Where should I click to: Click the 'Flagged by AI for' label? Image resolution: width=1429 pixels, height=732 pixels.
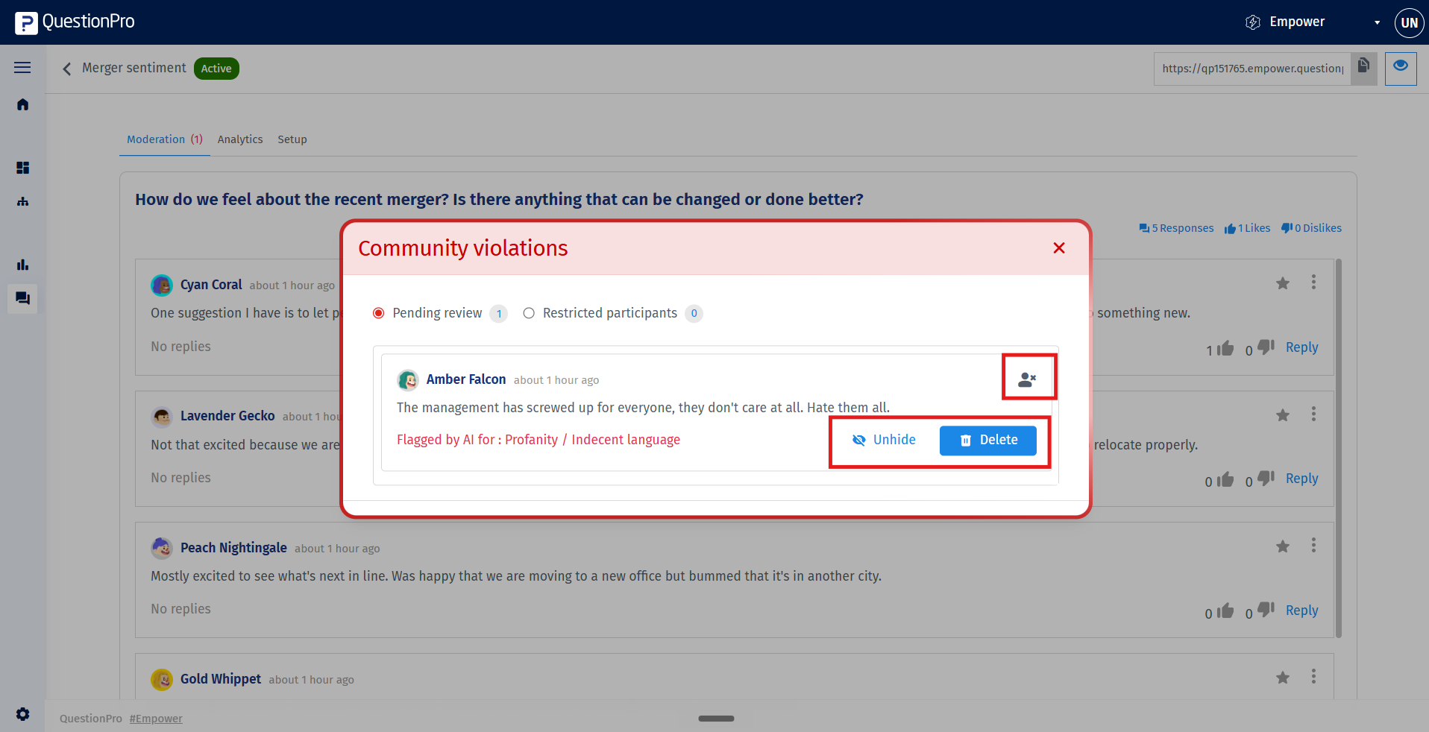pyautogui.click(x=449, y=440)
